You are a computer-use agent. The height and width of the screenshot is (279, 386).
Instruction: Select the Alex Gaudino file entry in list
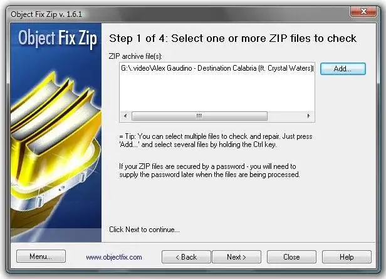217,68
